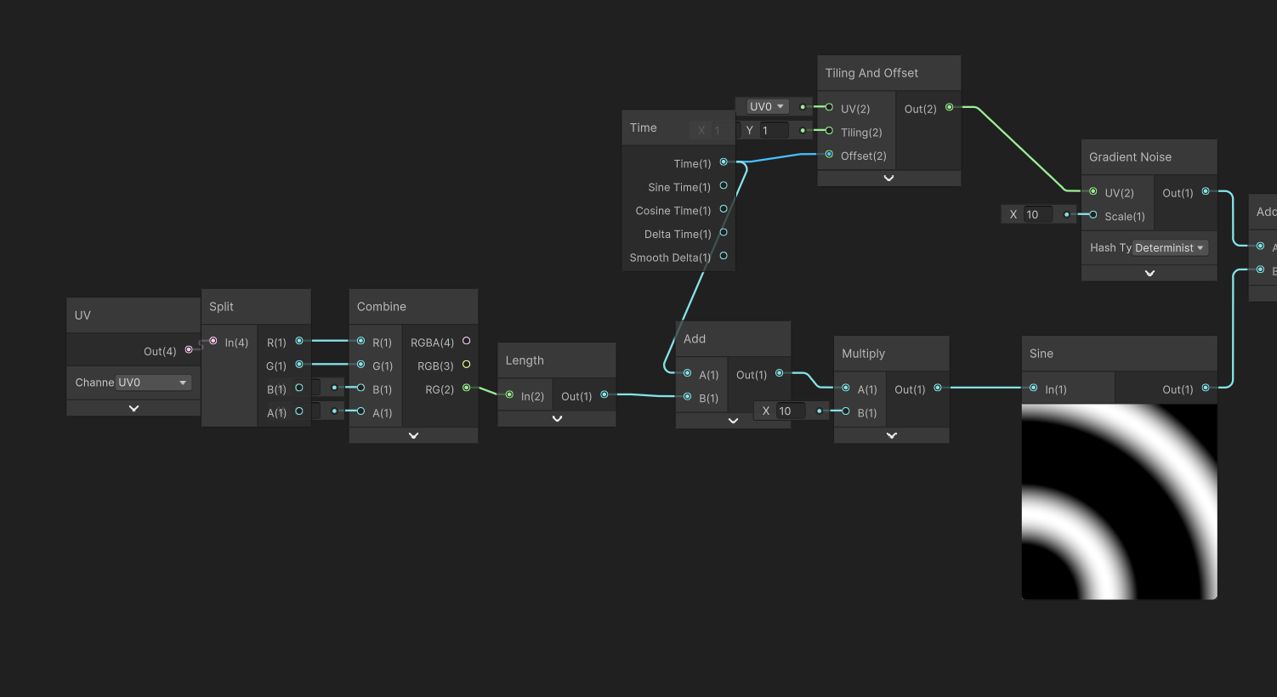Open the UV node Channel UV0 dropdown
The image size is (1277, 697).
[x=153, y=382]
